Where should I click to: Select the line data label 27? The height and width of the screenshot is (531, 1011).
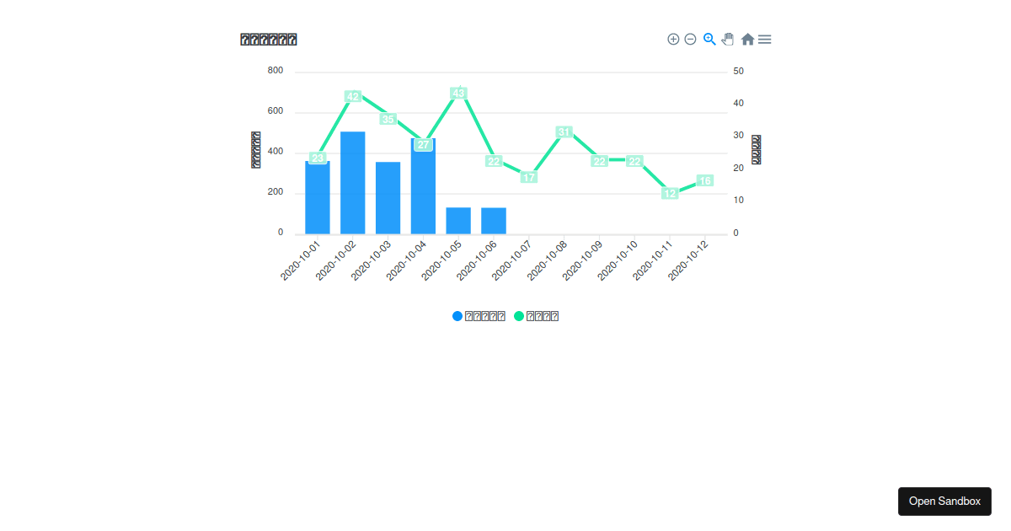[x=423, y=145]
